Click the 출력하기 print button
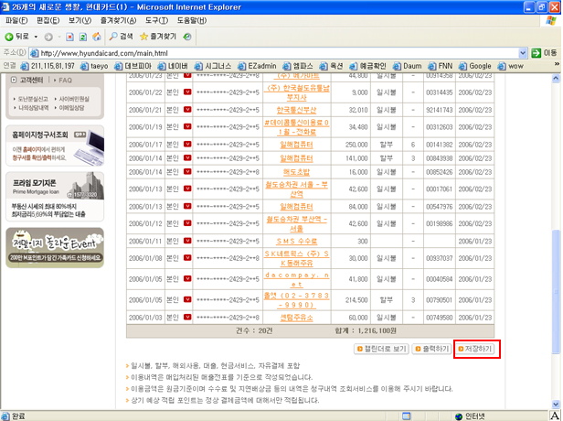This screenshot has height=421, width=563. tap(430, 349)
